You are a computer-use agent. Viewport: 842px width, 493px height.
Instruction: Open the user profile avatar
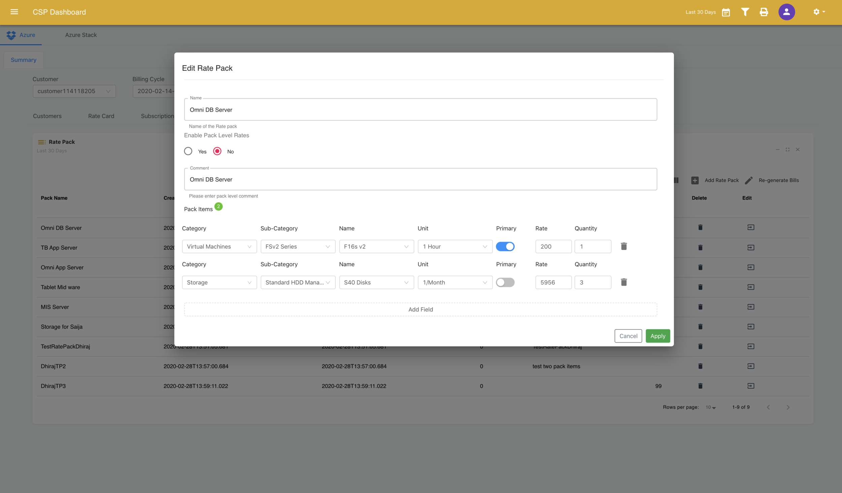[x=786, y=12]
